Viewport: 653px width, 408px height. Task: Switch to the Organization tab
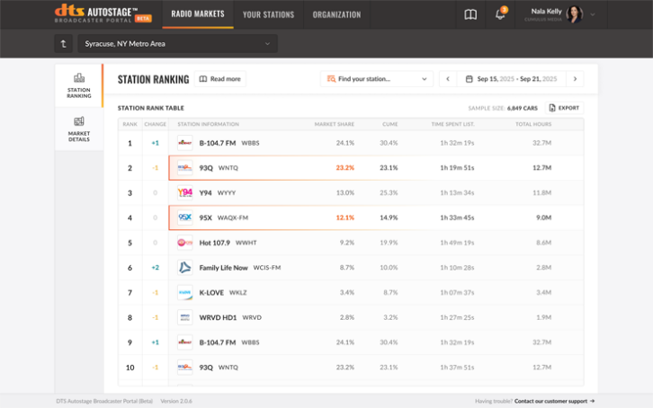(x=336, y=14)
